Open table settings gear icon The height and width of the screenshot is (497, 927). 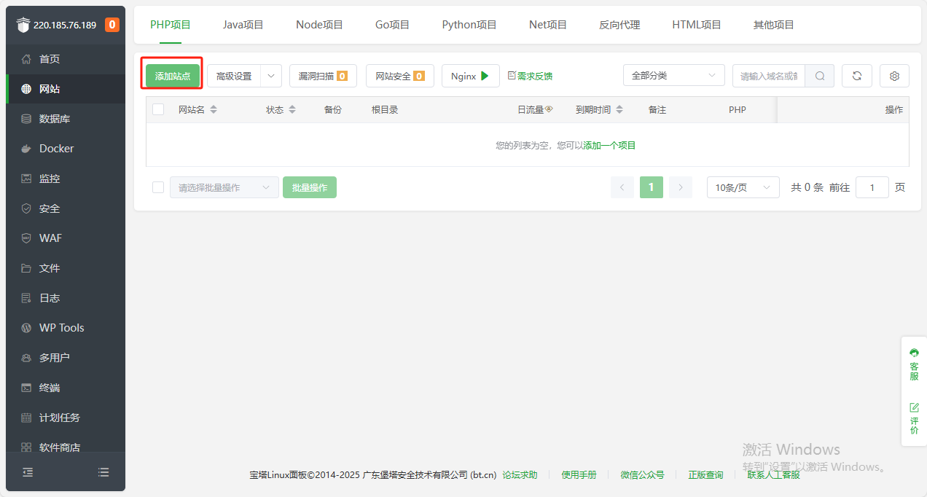(x=894, y=76)
